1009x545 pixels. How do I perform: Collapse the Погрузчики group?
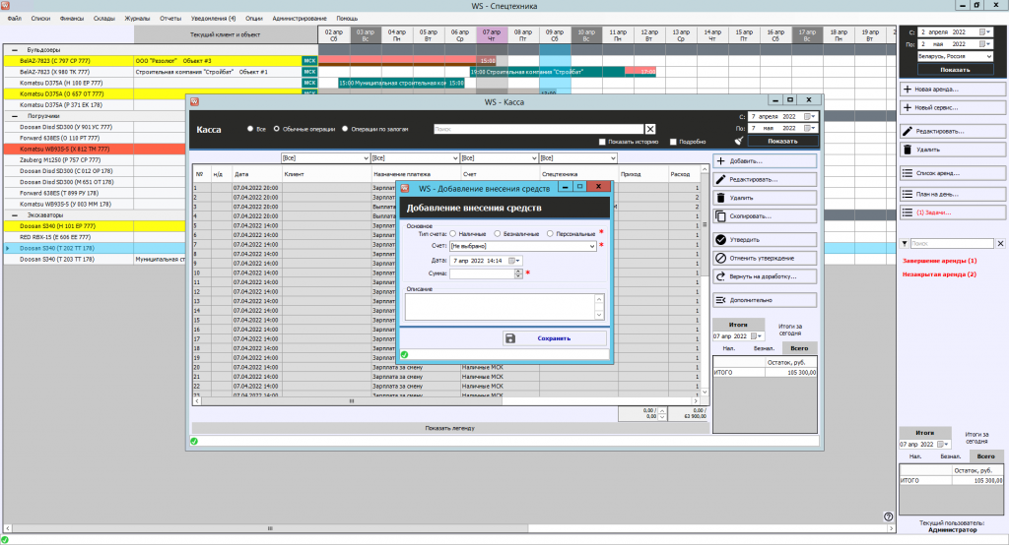coord(14,116)
